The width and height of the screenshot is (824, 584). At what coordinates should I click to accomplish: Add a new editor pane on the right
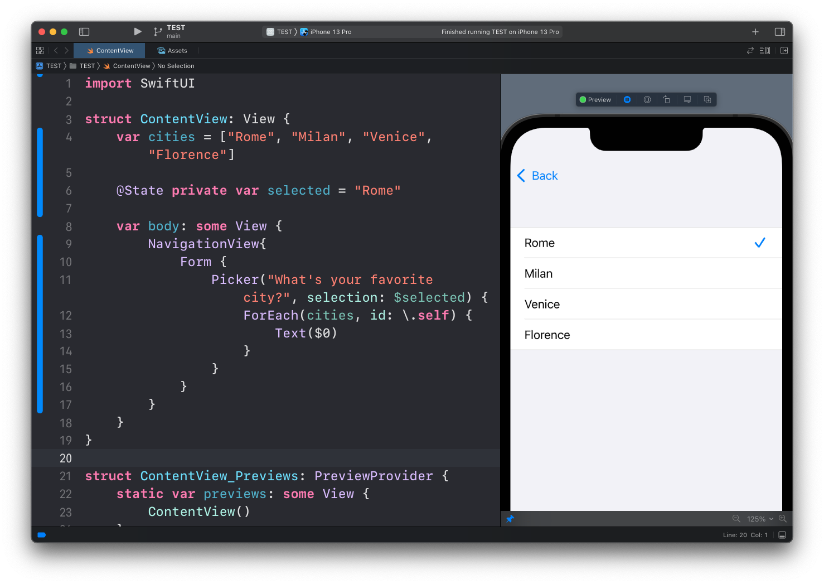click(x=784, y=51)
